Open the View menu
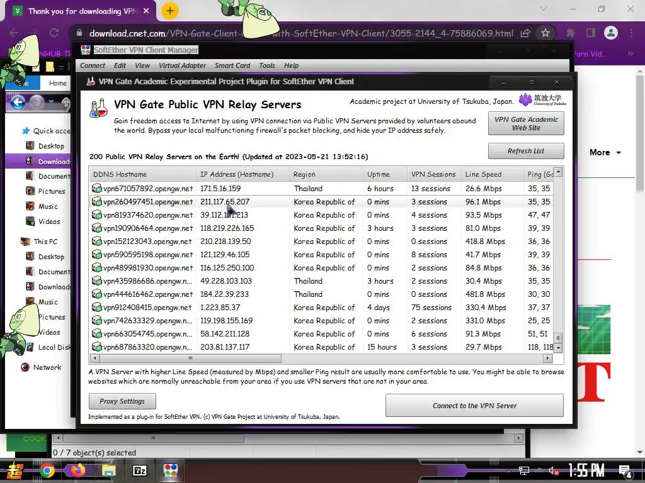645x483 pixels. (142, 65)
